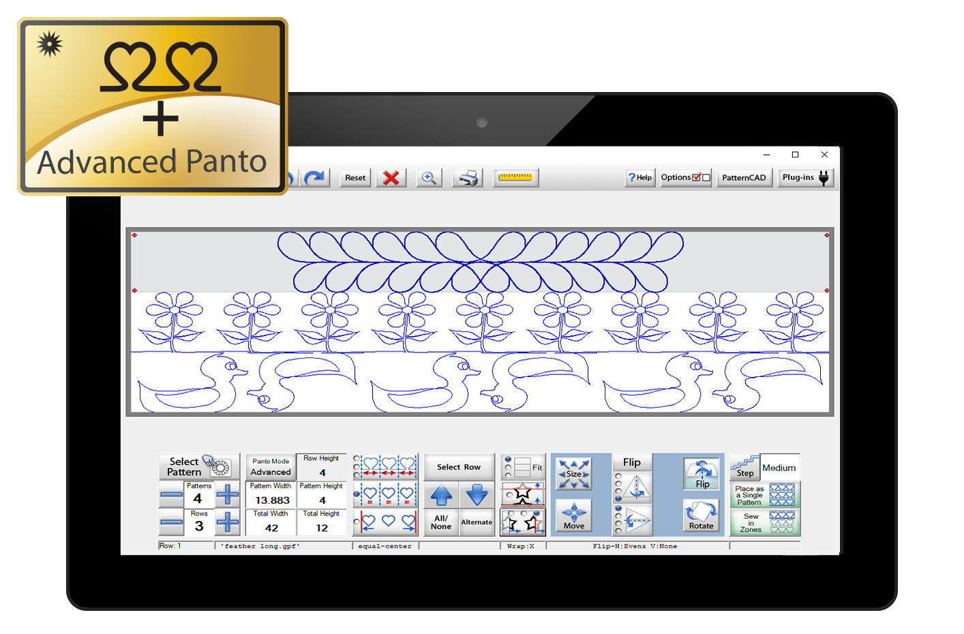The height and width of the screenshot is (634, 964).
Task: Open the magnifier zoom tool
Action: pyautogui.click(x=429, y=178)
